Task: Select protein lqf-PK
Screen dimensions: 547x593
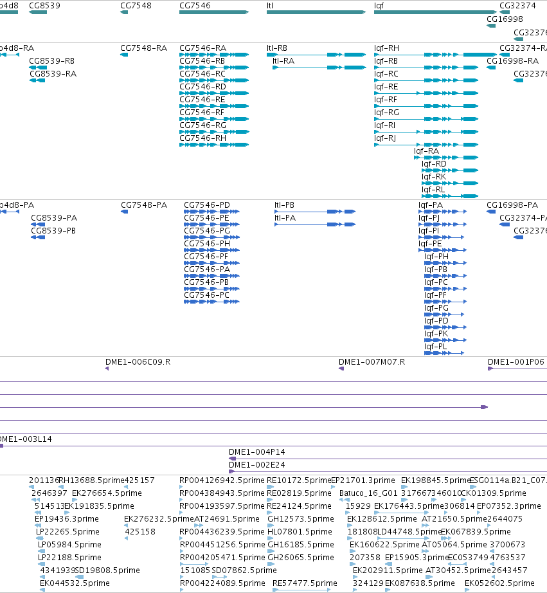Action: click(445, 340)
